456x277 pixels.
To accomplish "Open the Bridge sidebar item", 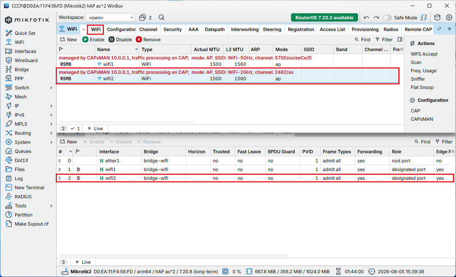I will pyautogui.click(x=22, y=69).
